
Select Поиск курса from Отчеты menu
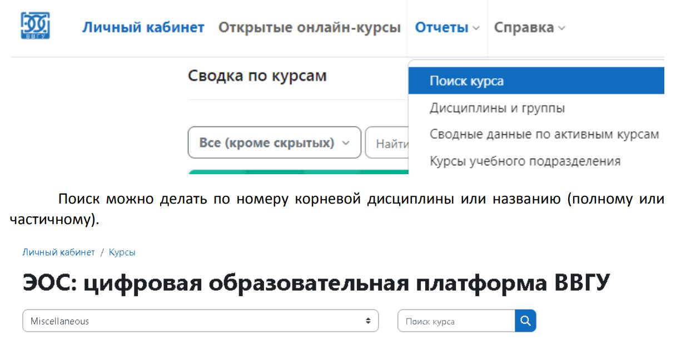click(466, 81)
